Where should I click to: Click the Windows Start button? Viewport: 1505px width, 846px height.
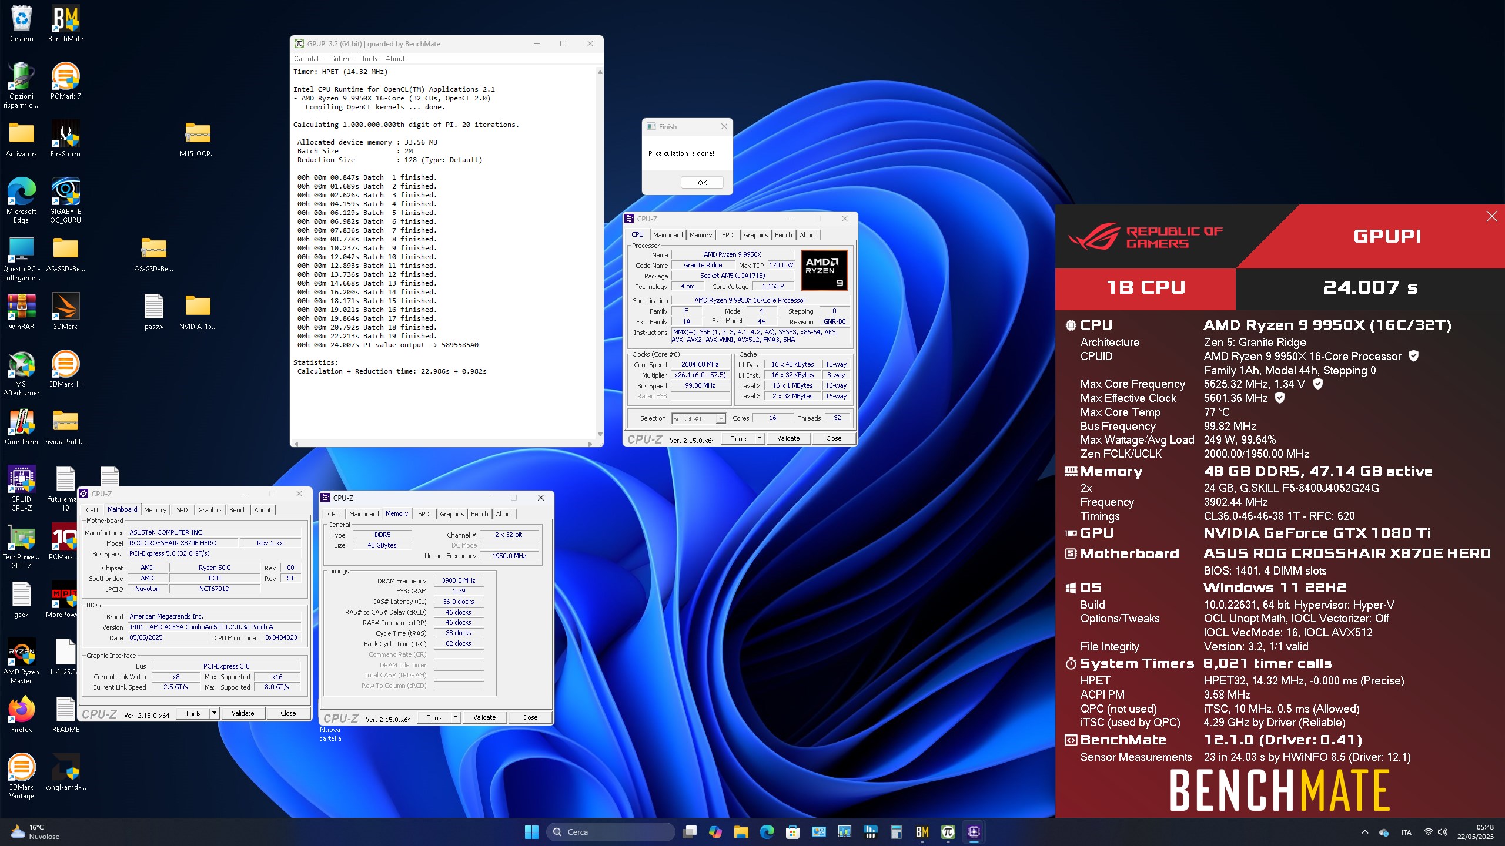(531, 832)
